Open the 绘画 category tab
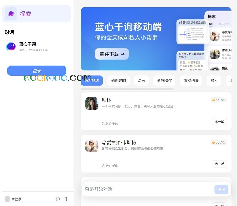The image size is (237, 206). (141, 80)
